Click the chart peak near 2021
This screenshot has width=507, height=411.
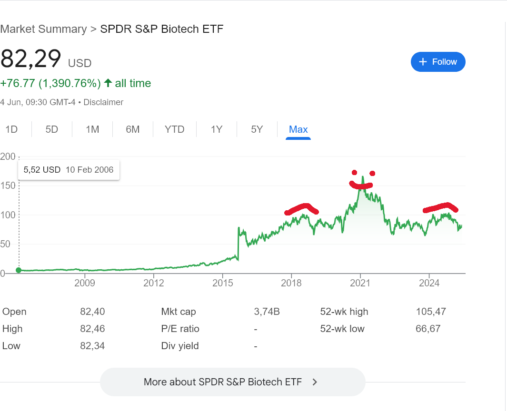point(363,177)
